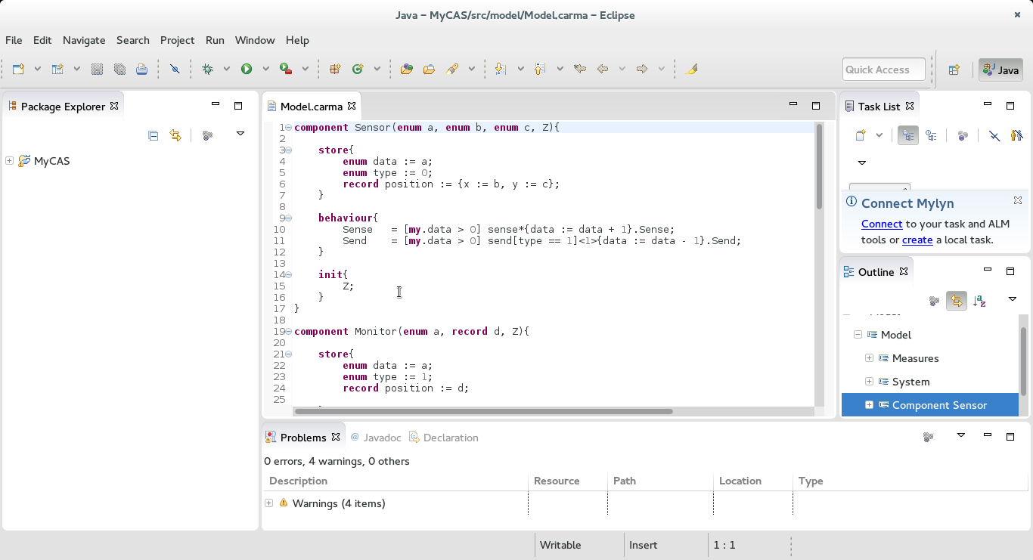This screenshot has height=560, width=1033.
Task: Dismiss the Connect Mylyn notice
Action: point(1018,200)
